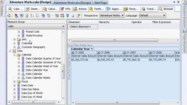The width and height of the screenshot is (187, 105).
Task: Open the Translations tab
Action: point(149,9)
